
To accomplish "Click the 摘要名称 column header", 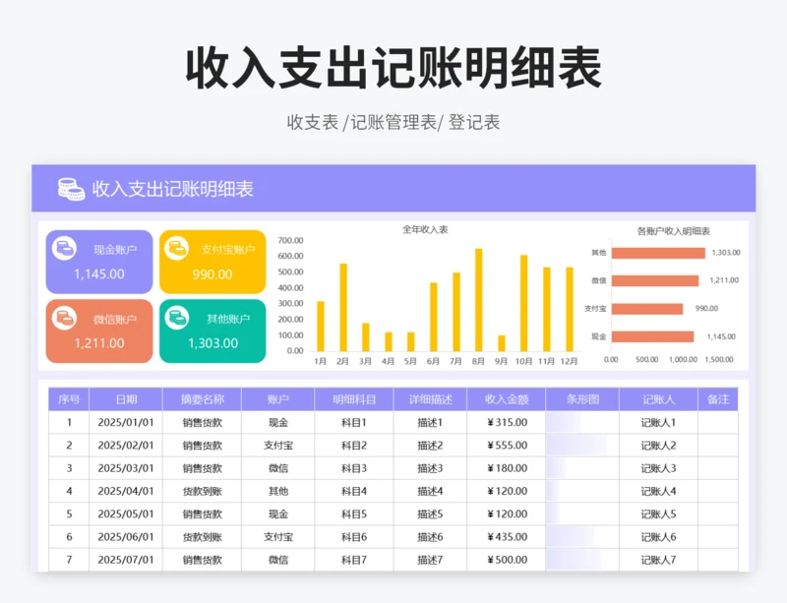I will [203, 399].
